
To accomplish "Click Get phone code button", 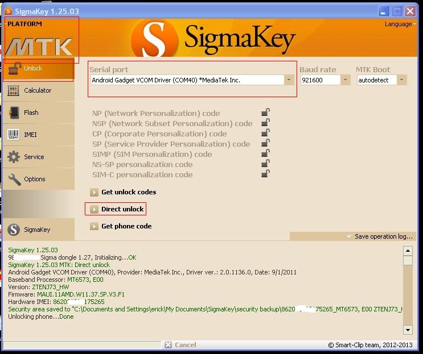I will [121, 226].
